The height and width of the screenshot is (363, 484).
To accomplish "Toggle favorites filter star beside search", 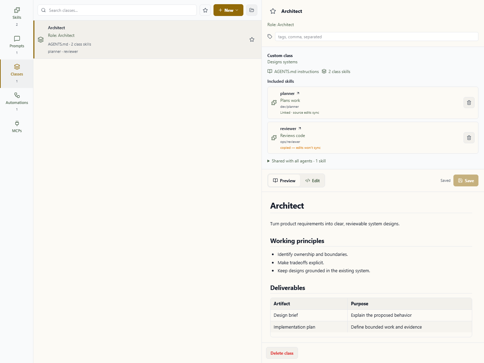I will coord(205,10).
